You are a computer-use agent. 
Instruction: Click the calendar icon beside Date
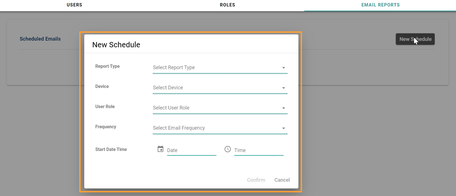pyautogui.click(x=160, y=149)
